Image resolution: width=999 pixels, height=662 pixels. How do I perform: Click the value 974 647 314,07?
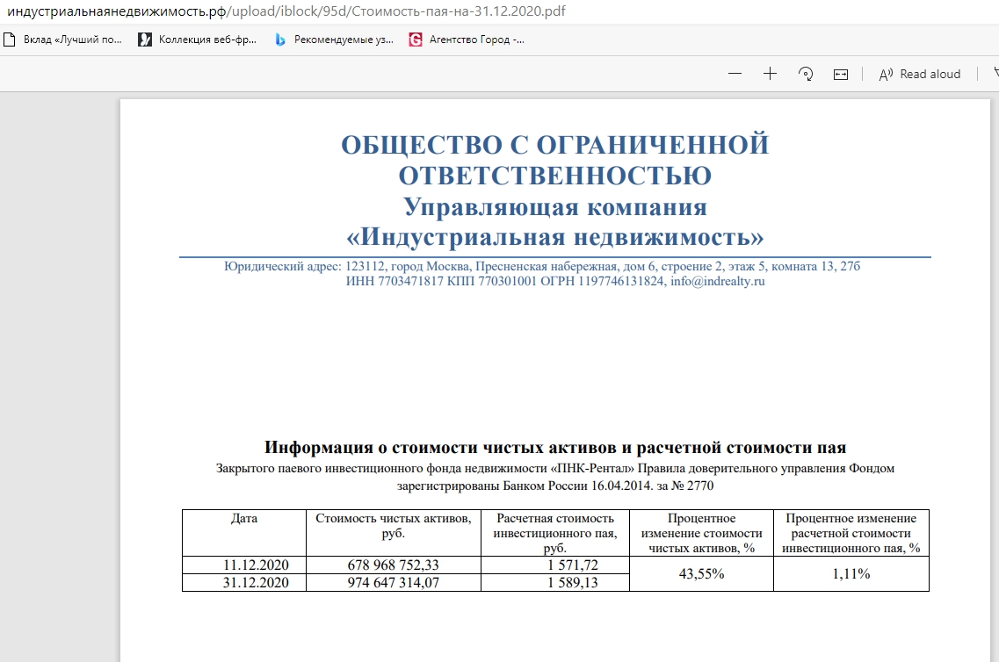pyautogui.click(x=394, y=582)
